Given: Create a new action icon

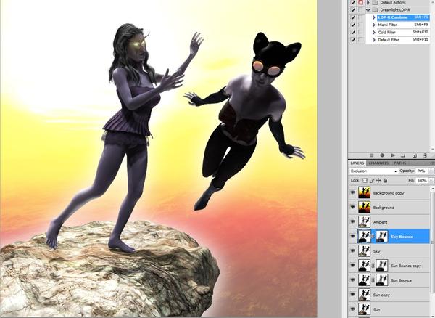Looking at the screenshot, I should click(414, 155).
